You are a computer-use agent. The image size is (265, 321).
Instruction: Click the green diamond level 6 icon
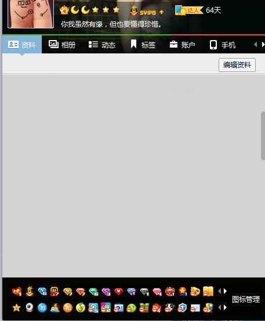click(93, 291)
